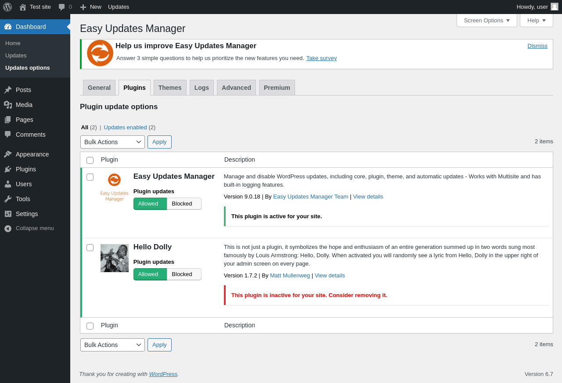Block updates for Easy Updates Manager plugin
This screenshot has height=383, width=562.
[x=184, y=204]
